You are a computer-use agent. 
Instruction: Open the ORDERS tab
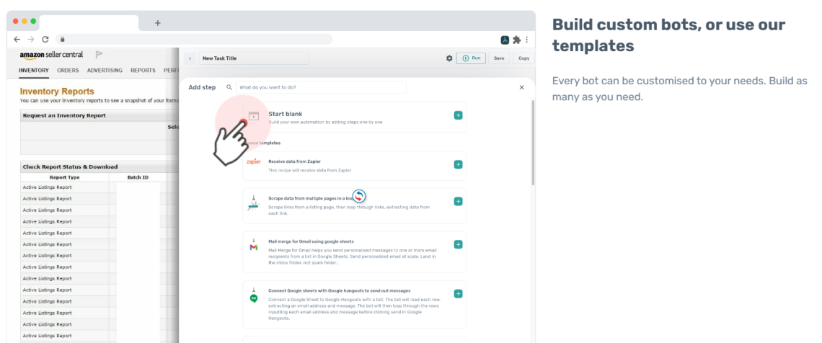click(68, 70)
